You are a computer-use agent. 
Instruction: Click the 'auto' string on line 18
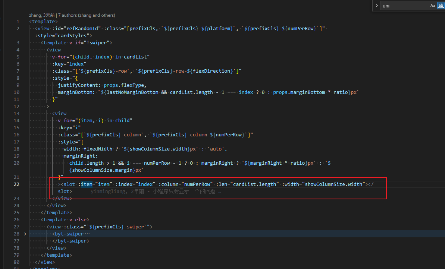pos(216,149)
